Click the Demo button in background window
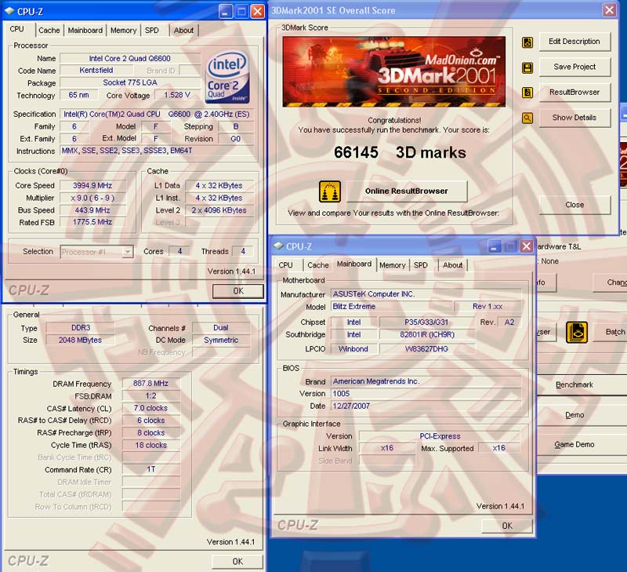The width and height of the screenshot is (627, 572). [x=581, y=415]
